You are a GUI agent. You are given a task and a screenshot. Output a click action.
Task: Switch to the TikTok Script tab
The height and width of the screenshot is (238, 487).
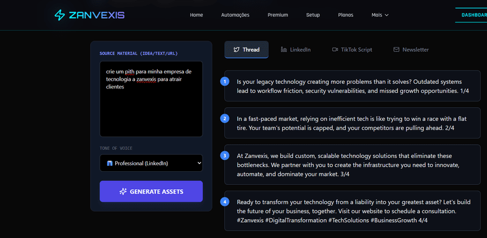click(352, 49)
